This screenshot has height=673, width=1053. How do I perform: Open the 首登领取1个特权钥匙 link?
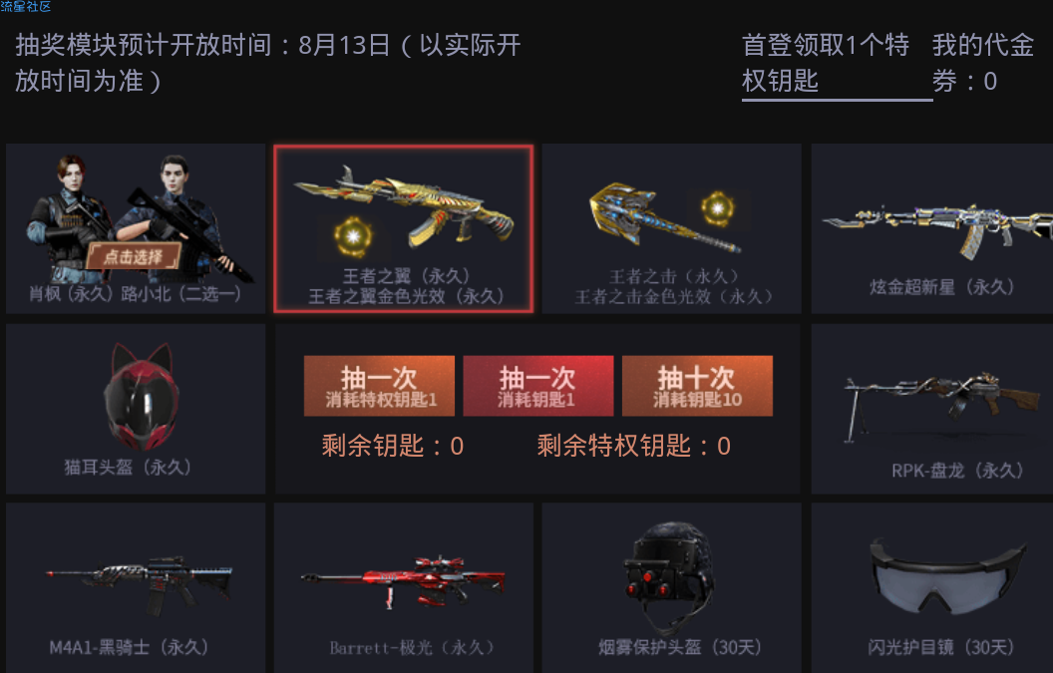click(x=826, y=64)
